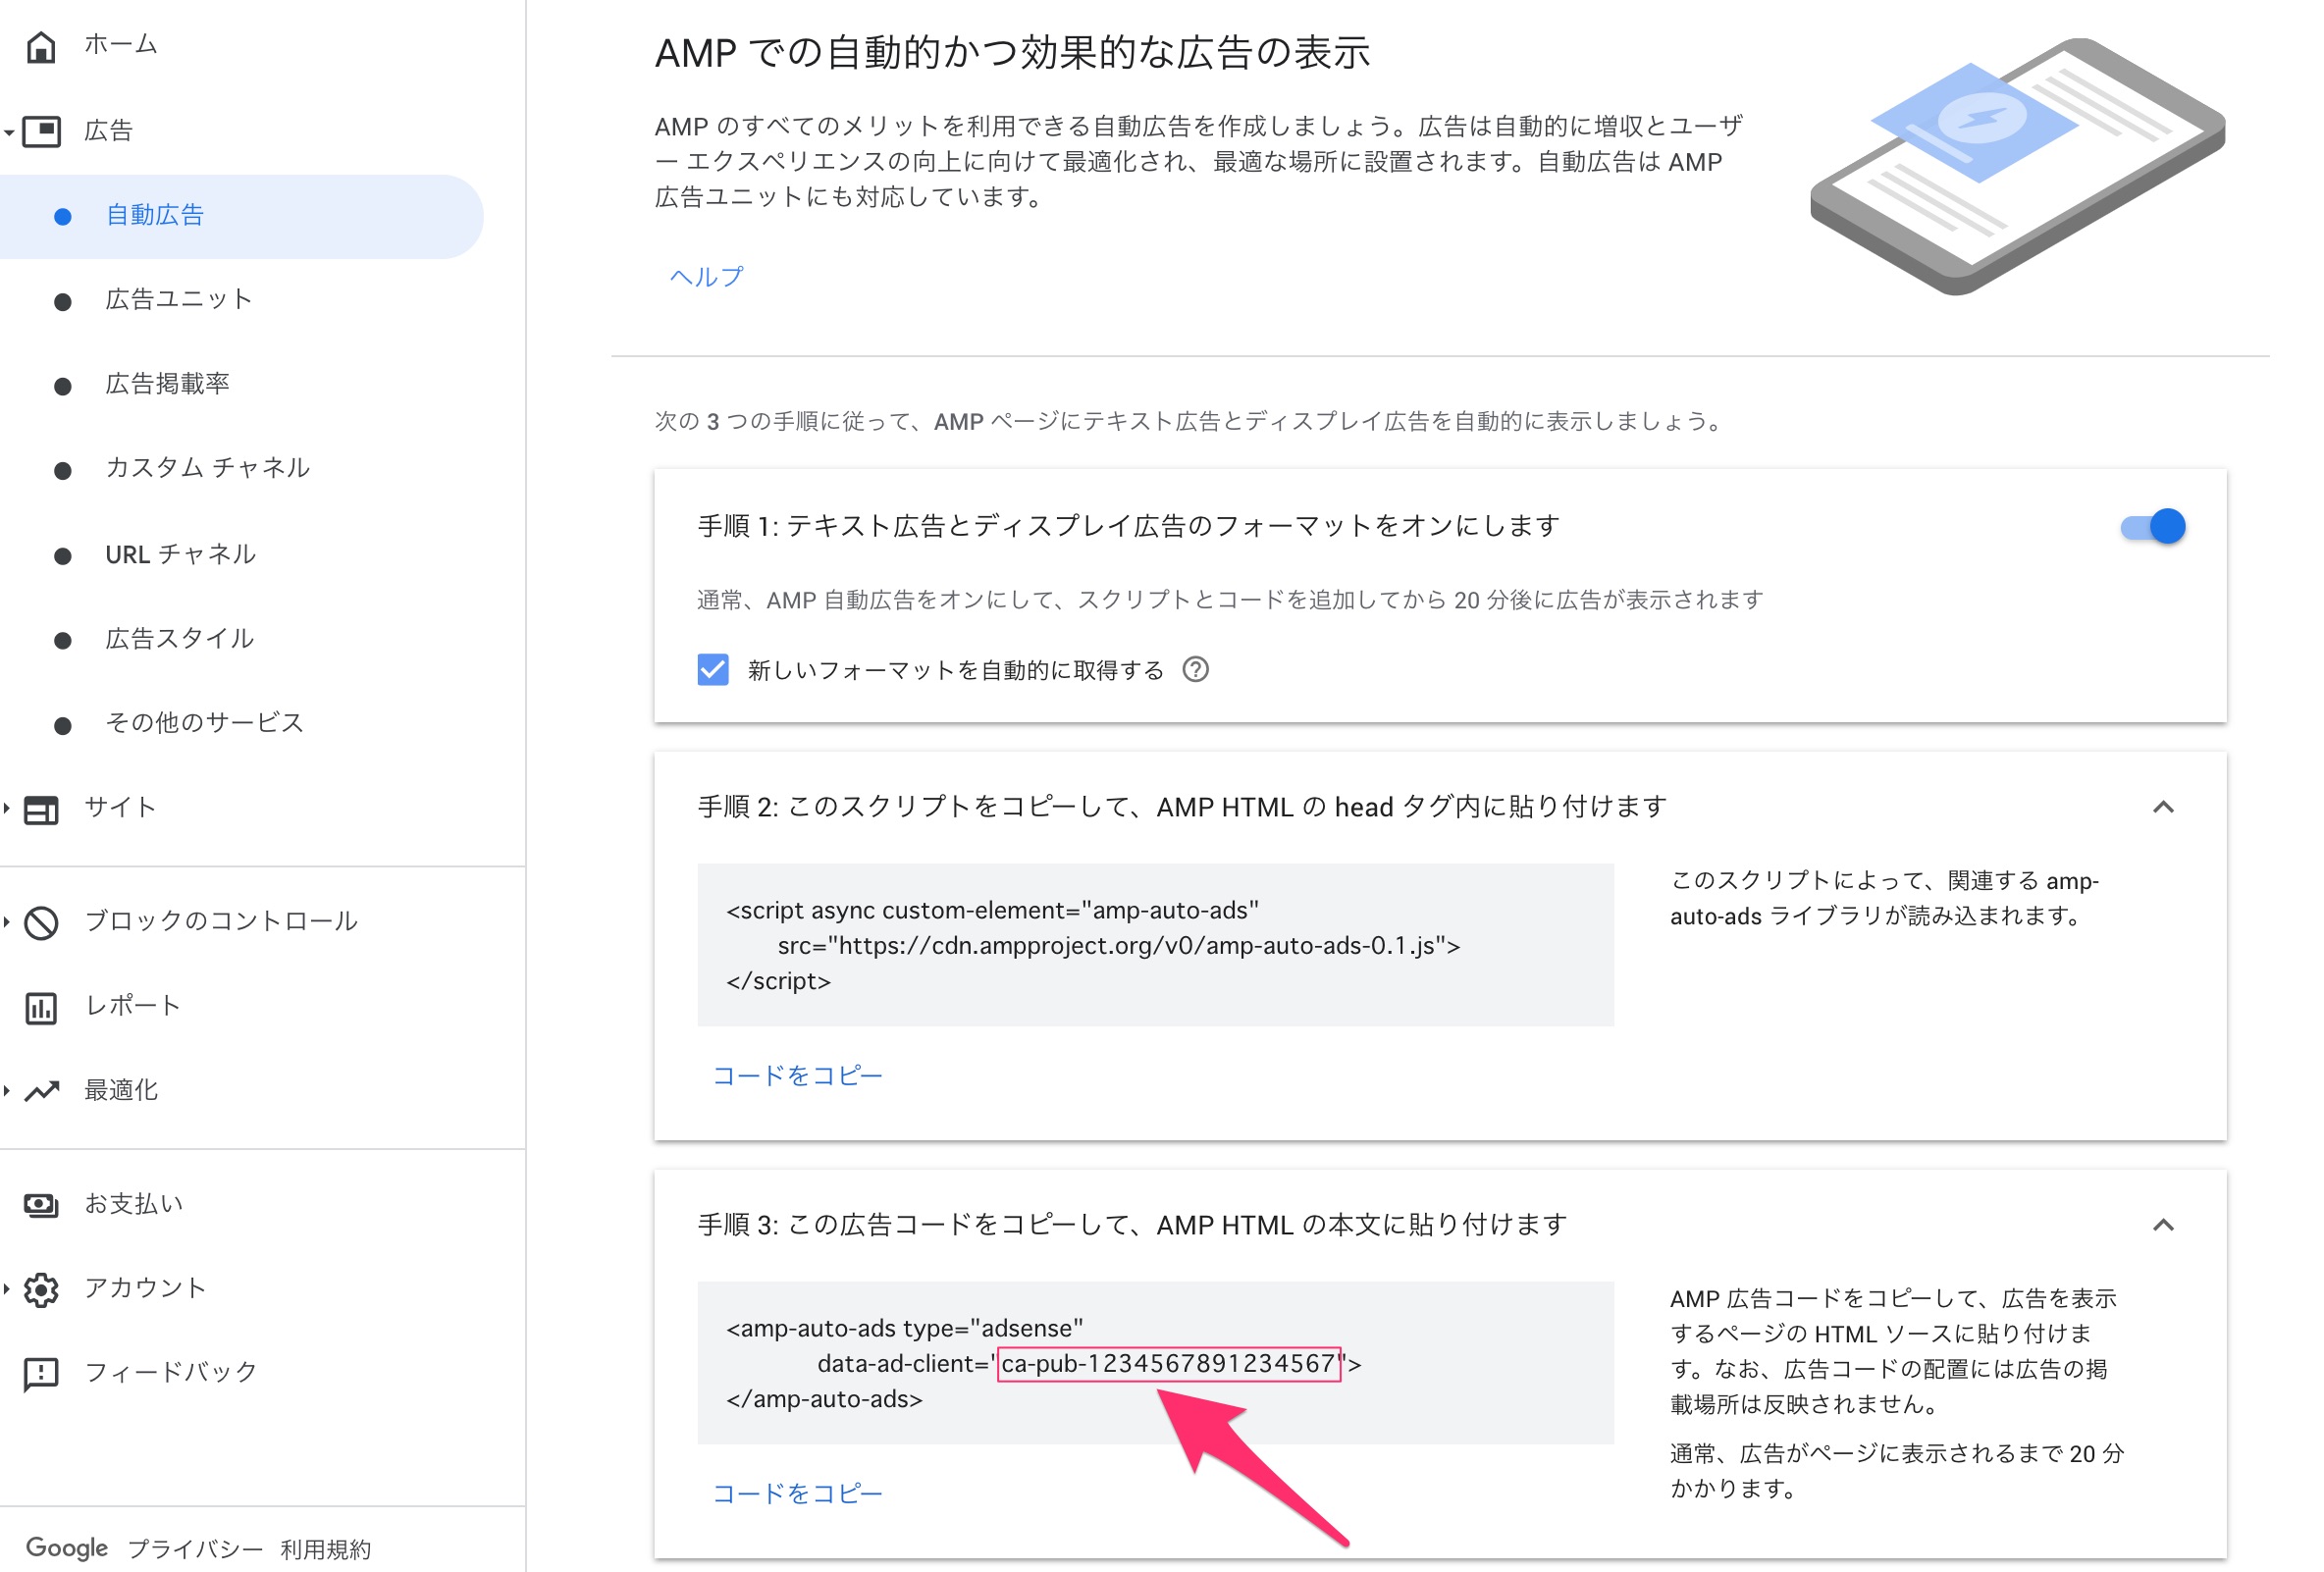Click the script async code block
Screen dimensions: 2324x1572
point(1155,945)
